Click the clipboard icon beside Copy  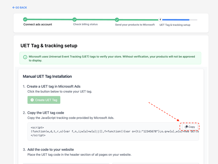(186, 127)
